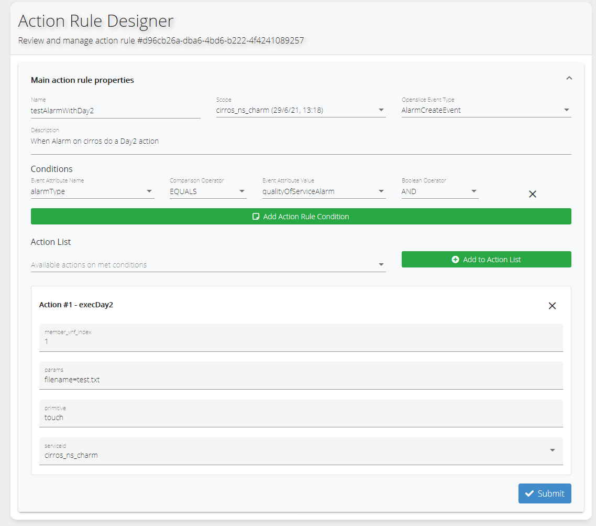Viewport: 596px width, 526px height.
Task: Expand the Event Attribute Name dropdown
Action: click(92, 191)
